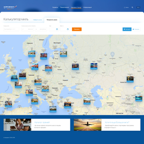
Task: Select the Moscow destination photo marker on the map
Action: [75, 66]
